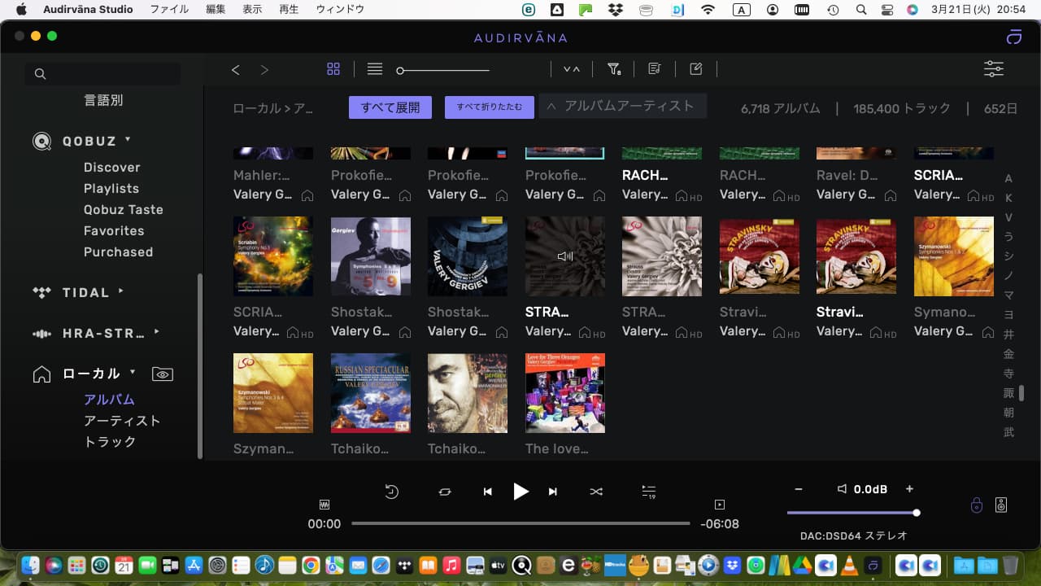Image resolution: width=1041 pixels, height=586 pixels.
Task: Open the アルバムアーティスト sort dropdown
Action: (622, 106)
